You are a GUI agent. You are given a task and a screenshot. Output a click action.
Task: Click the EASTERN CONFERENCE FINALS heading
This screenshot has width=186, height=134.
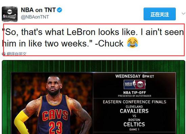click(x=135, y=102)
